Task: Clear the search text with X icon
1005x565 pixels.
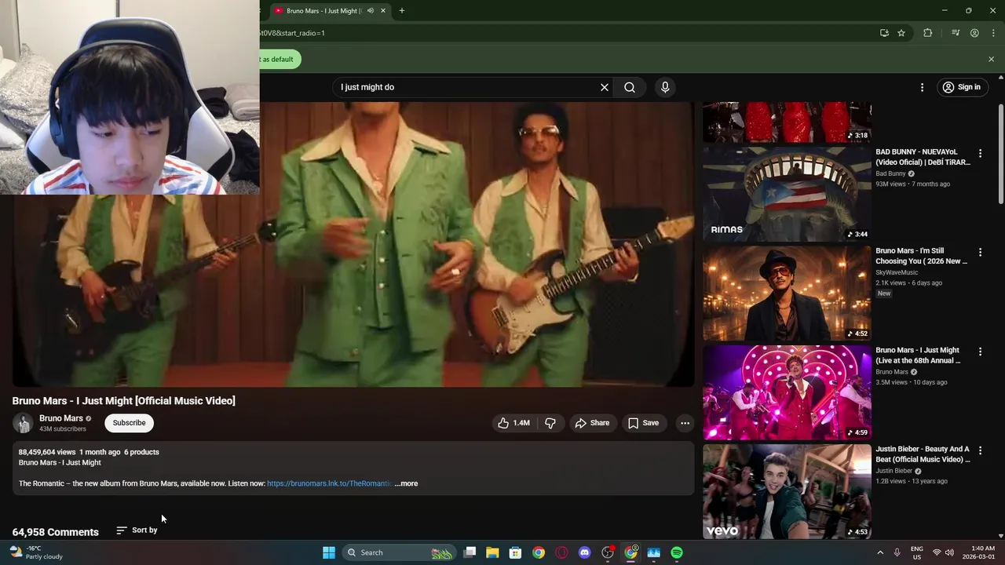Action: [x=605, y=87]
